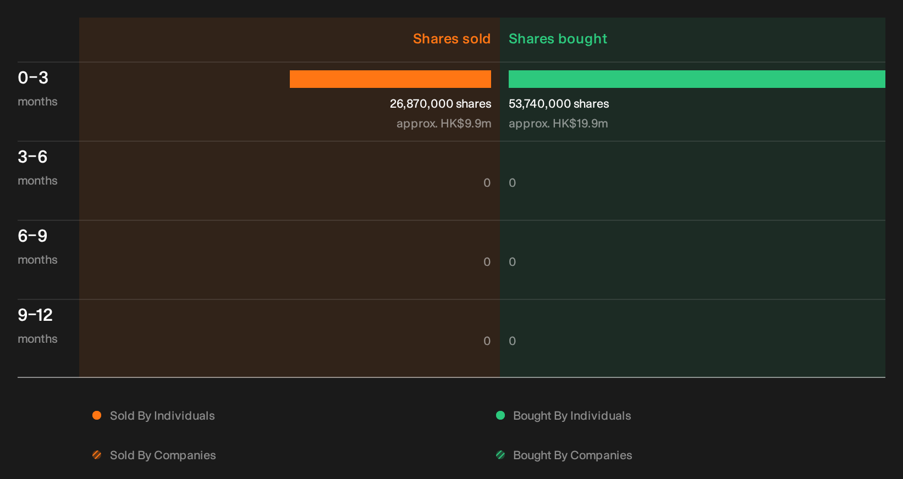Click the 9-12 months shares sold zero
This screenshot has width=903, height=479.
[487, 341]
